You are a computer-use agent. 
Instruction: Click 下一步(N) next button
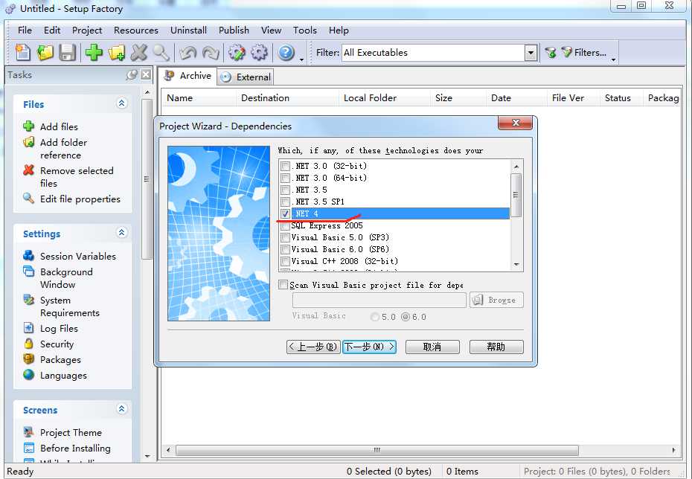(369, 347)
